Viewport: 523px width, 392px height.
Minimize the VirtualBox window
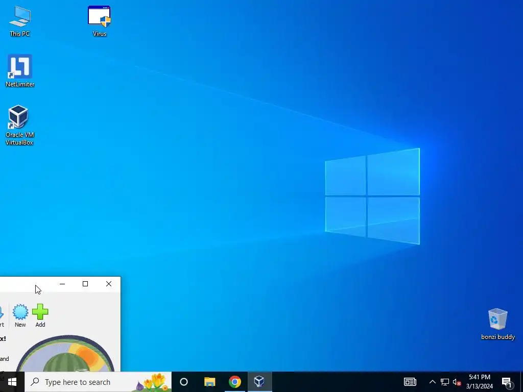[x=62, y=284]
